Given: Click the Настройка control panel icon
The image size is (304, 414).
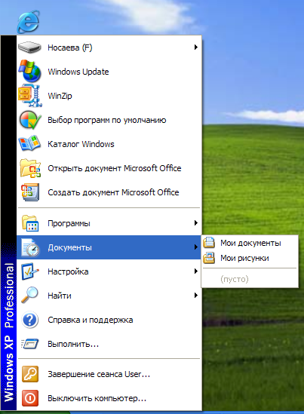Looking at the screenshot, I should pos(30,271).
